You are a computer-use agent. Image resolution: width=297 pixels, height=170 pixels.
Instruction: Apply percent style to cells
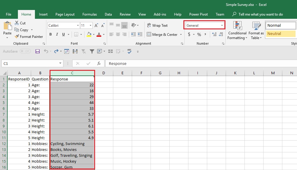click(x=199, y=34)
